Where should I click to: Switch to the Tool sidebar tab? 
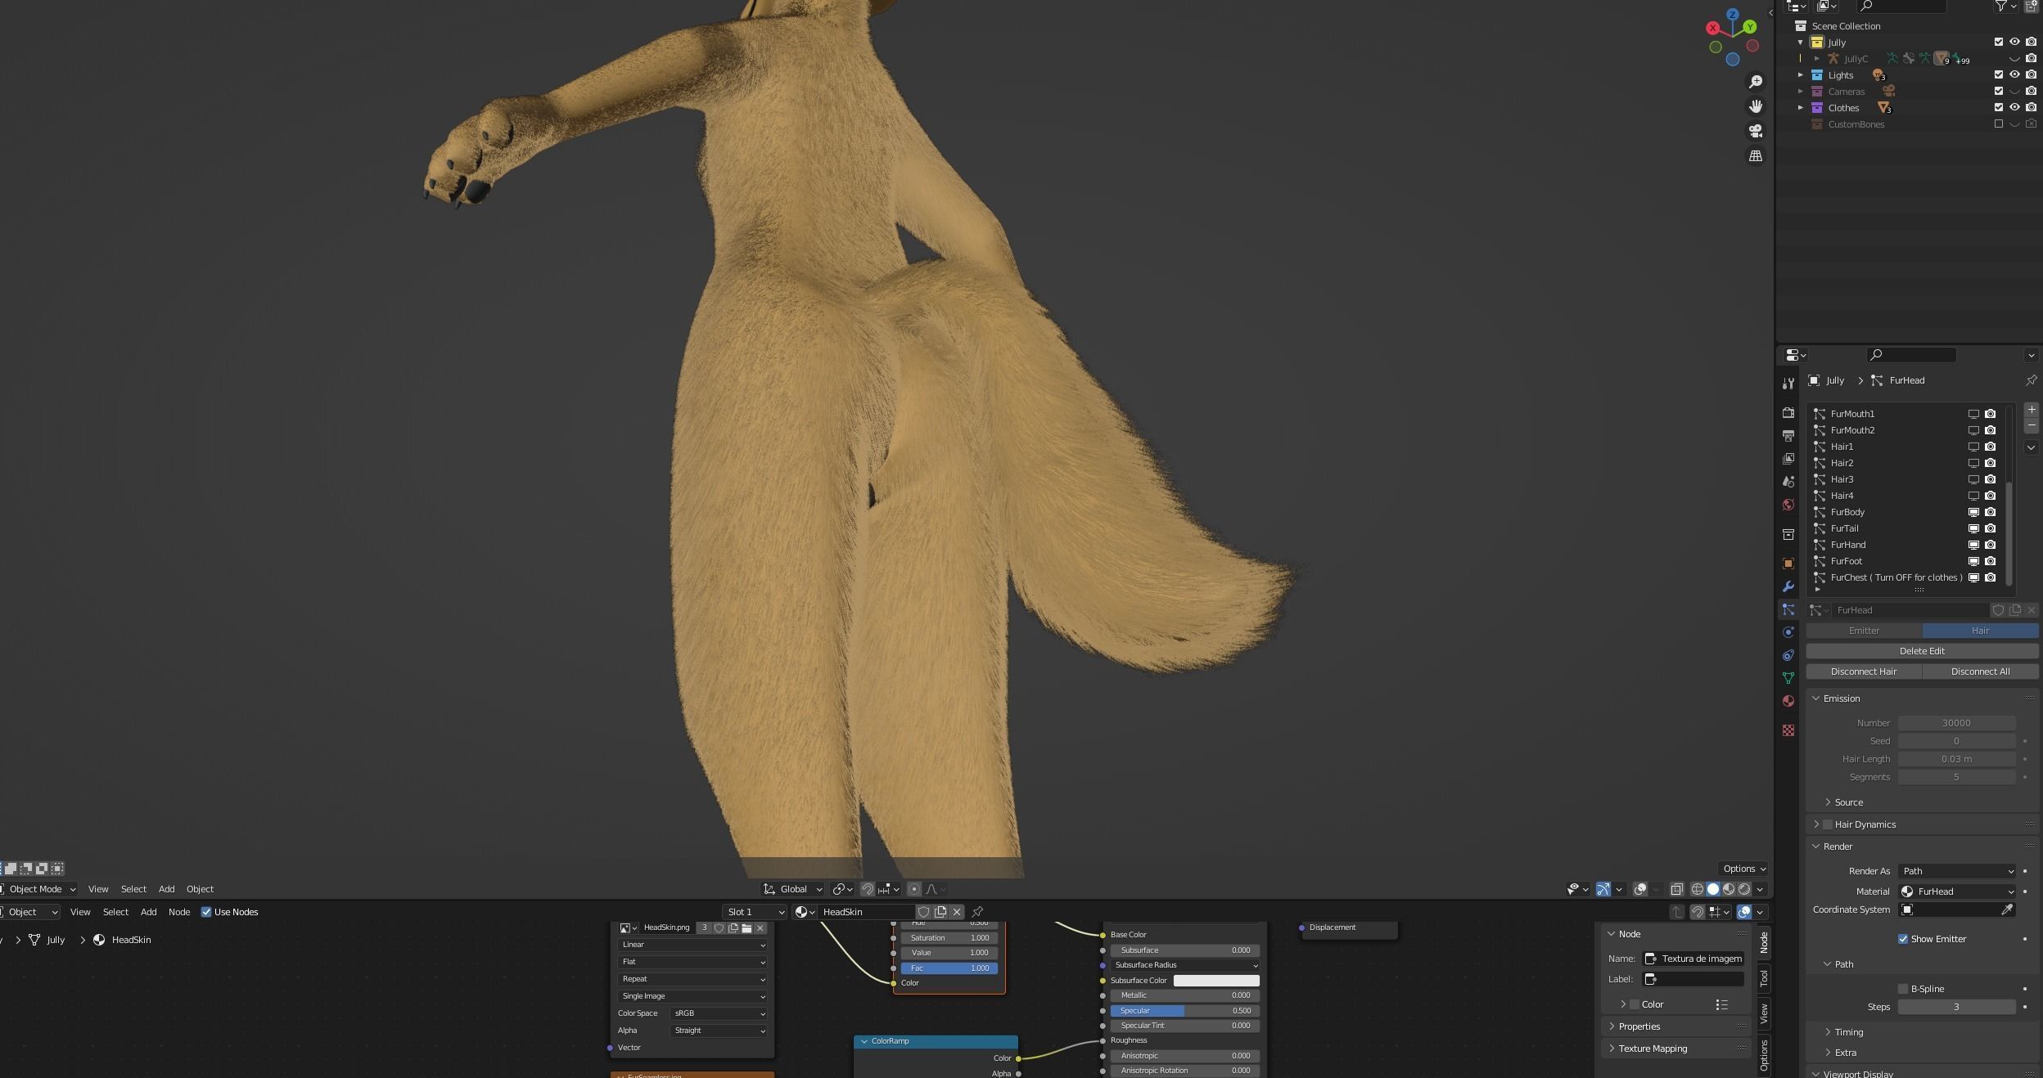1763,978
